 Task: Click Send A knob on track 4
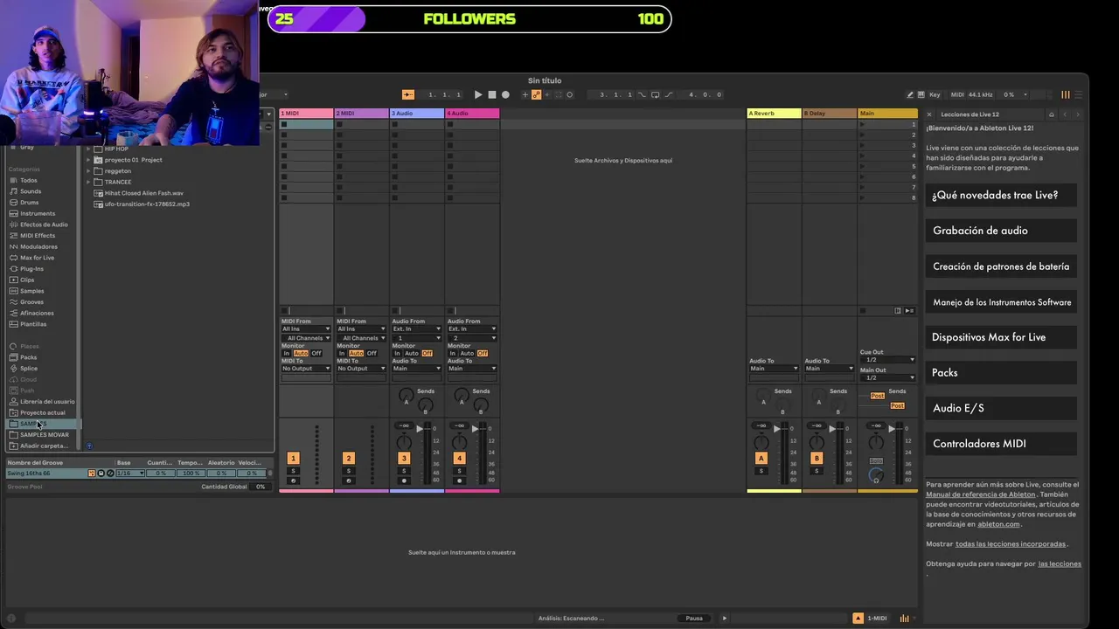pyautogui.click(x=462, y=397)
